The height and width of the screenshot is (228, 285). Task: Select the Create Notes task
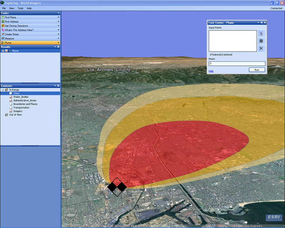pos(30,34)
